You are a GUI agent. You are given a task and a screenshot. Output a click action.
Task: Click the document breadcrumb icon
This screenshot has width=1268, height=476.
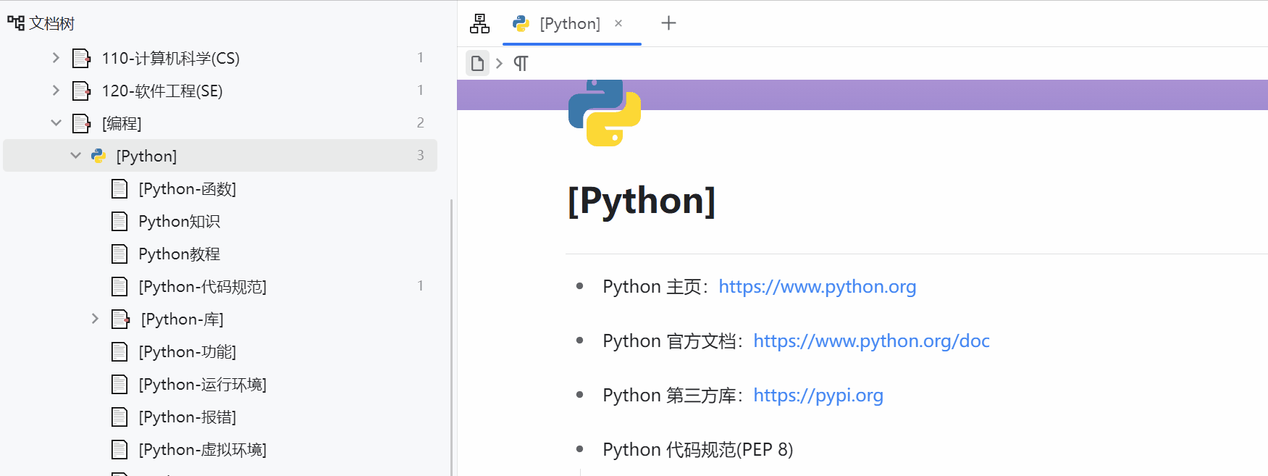pos(477,64)
